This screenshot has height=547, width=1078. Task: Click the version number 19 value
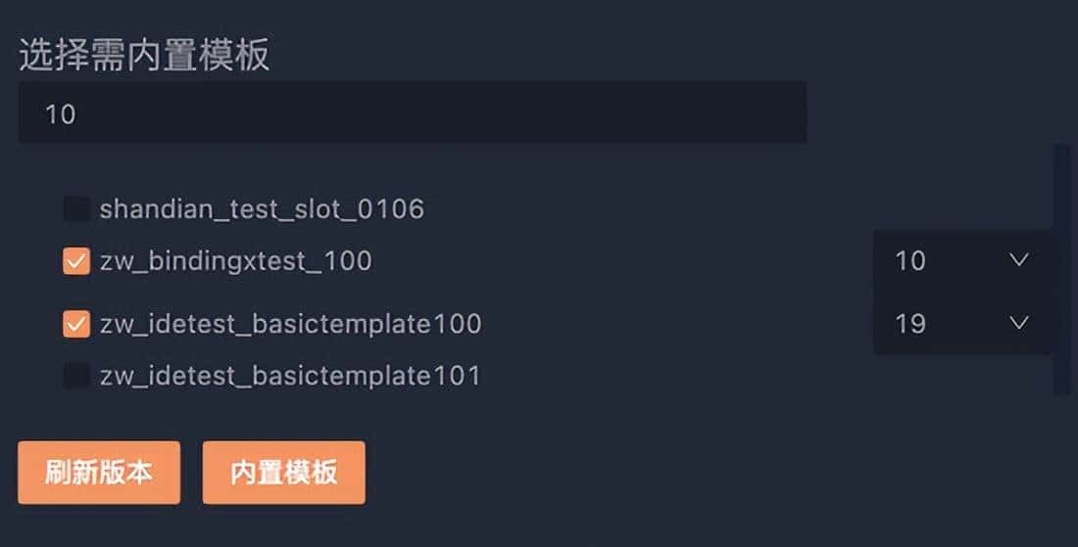tap(910, 323)
